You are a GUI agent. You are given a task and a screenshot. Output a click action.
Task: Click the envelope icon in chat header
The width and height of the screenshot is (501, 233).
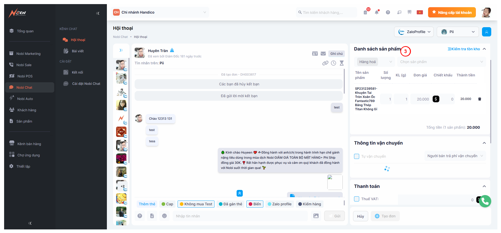tap(323, 54)
